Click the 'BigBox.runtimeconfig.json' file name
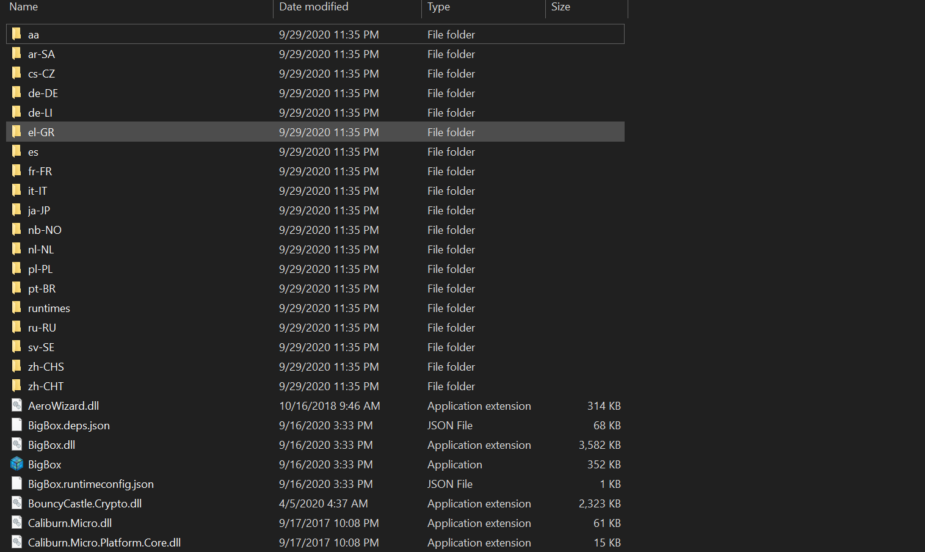Viewport: 925px width, 552px height. pos(91,484)
